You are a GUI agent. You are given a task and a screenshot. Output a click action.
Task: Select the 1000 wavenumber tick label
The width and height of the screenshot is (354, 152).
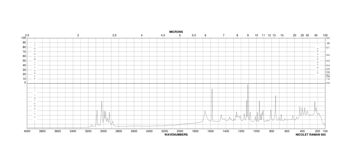256,131
